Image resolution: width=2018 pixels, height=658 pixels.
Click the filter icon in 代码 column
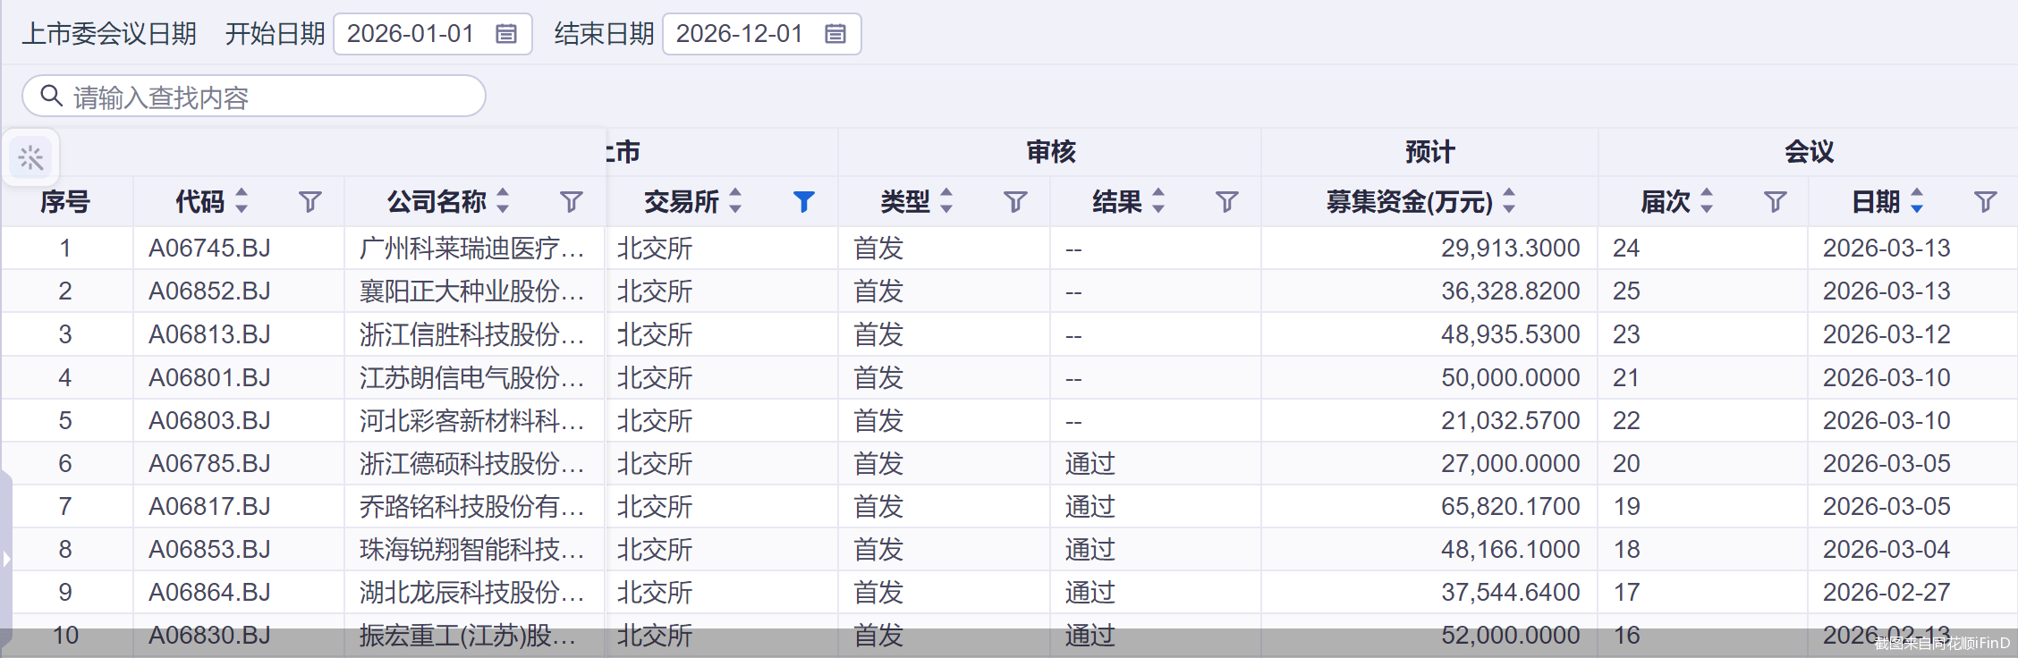(x=310, y=202)
